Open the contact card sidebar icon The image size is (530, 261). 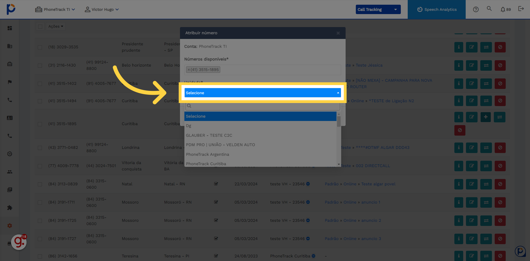click(x=10, y=118)
